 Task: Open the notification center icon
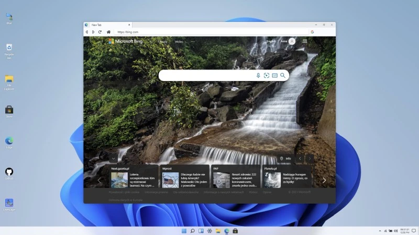[414, 231]
